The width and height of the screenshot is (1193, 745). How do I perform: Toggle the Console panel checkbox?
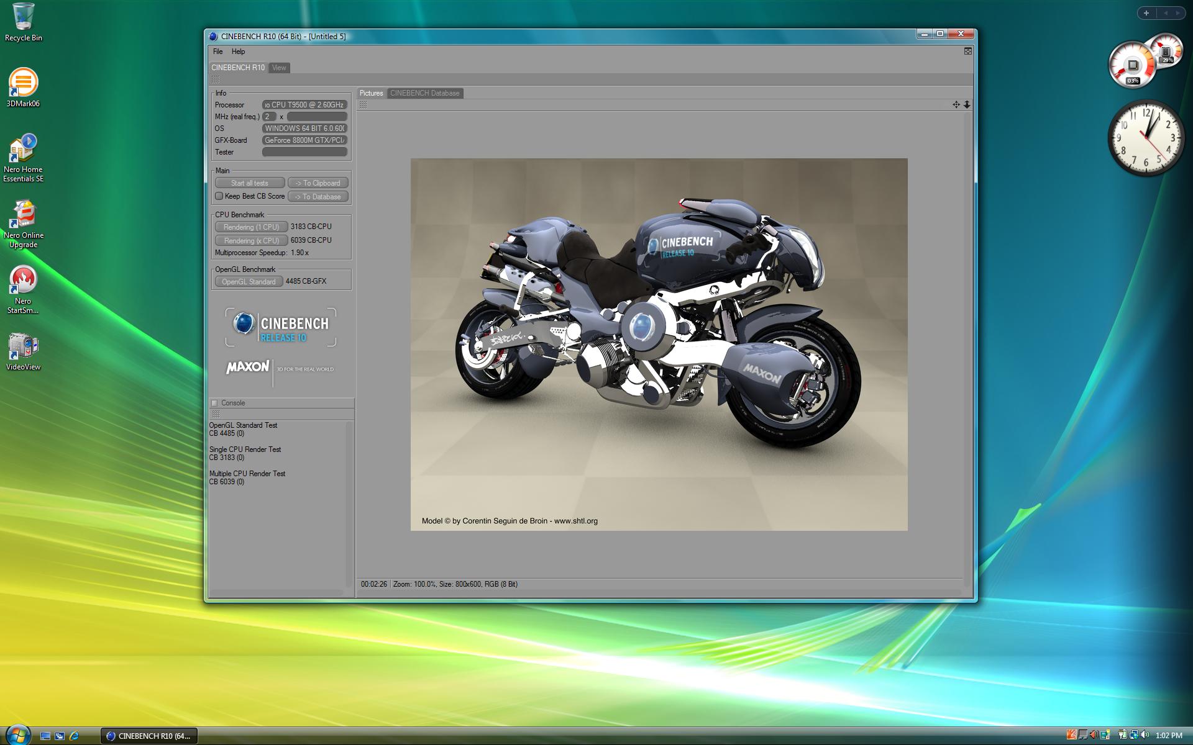214,403
